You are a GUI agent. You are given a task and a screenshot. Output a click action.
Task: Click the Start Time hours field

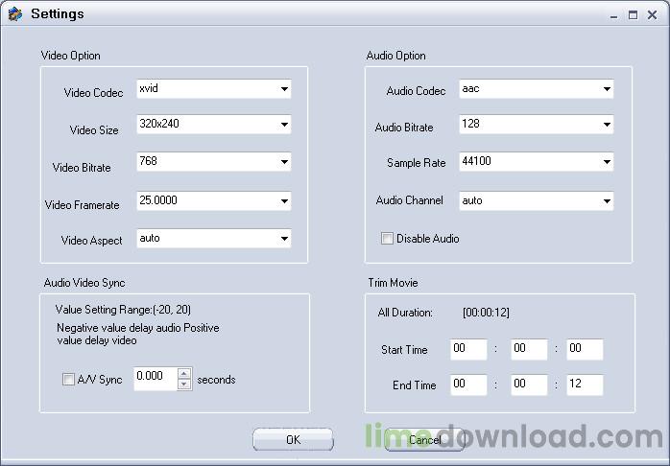click(x=468, y=349)
